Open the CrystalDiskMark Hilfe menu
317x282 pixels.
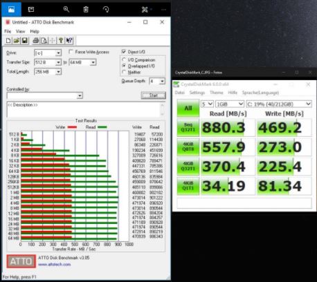click(233, 93)
